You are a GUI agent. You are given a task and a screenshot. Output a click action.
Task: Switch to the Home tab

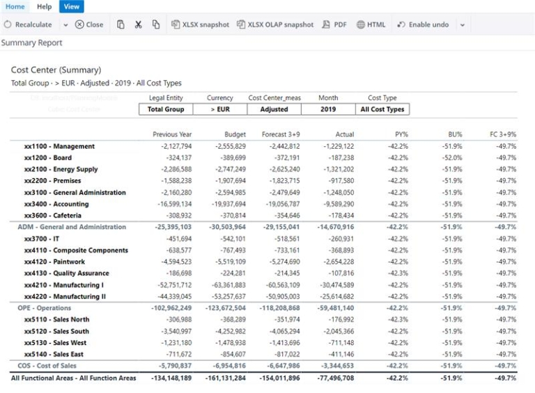(x=15, y=6)
